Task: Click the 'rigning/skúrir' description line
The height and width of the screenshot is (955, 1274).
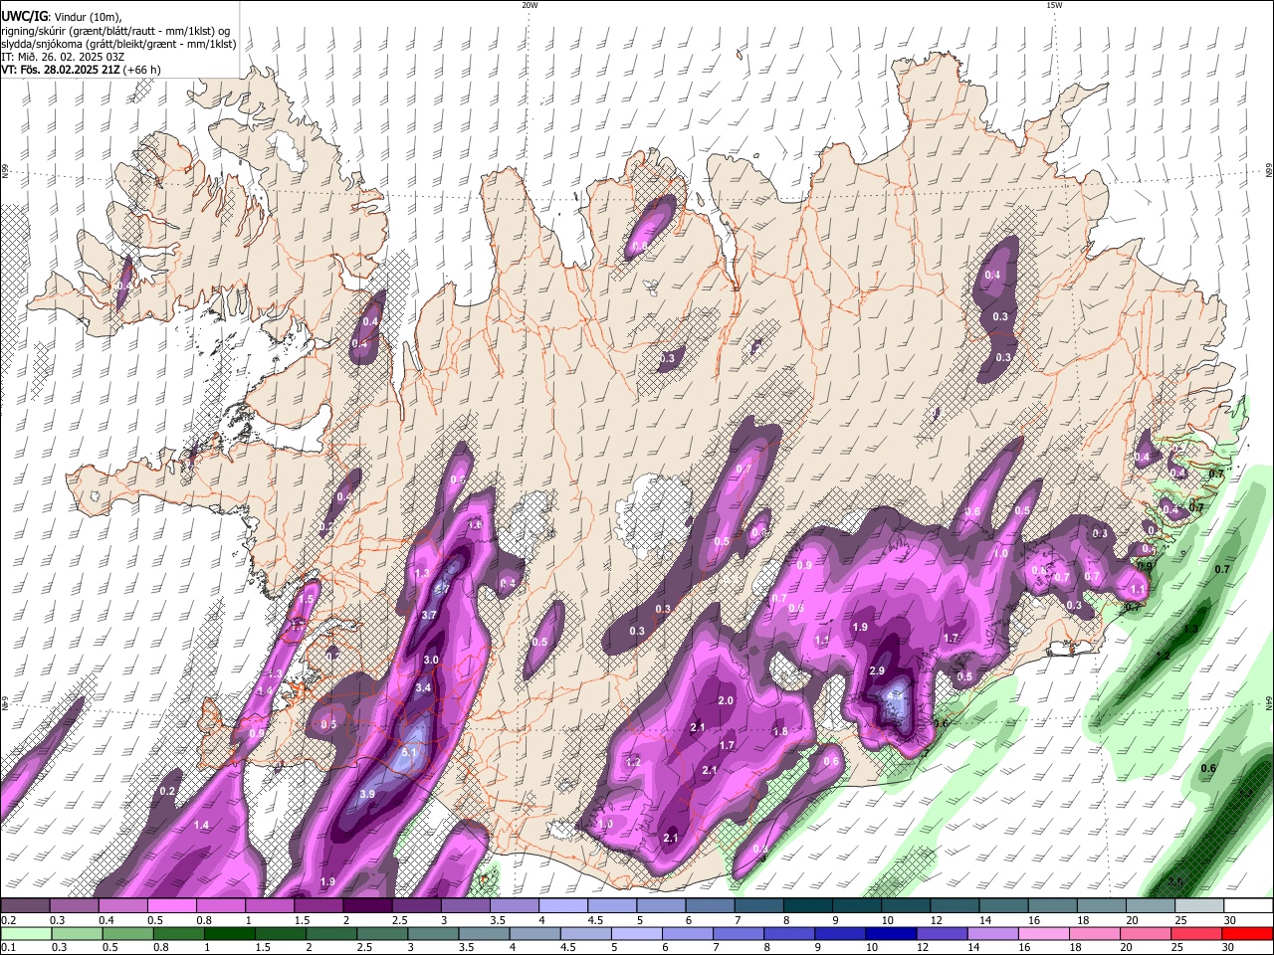Action: (x=115, y=31)
